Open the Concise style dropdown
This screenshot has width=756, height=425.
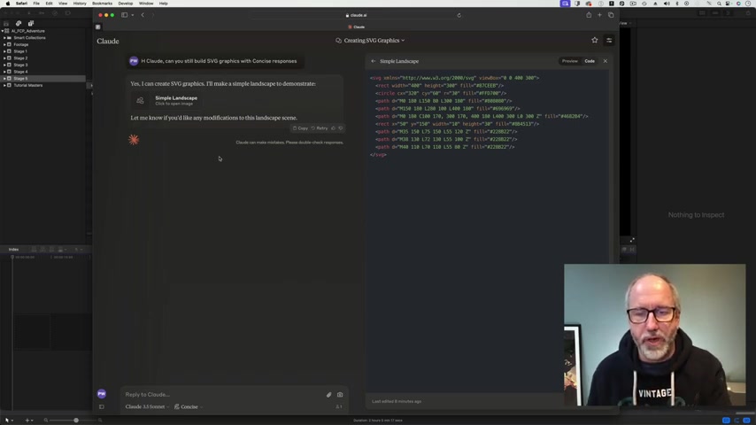[x=189, y=406]
